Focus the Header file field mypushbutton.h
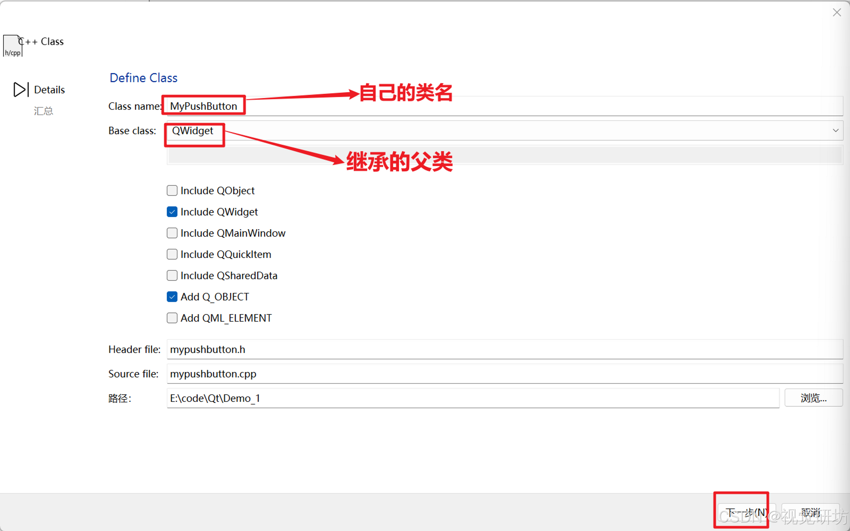The width and height of the screenshot is (850, 531). [496, 349]
